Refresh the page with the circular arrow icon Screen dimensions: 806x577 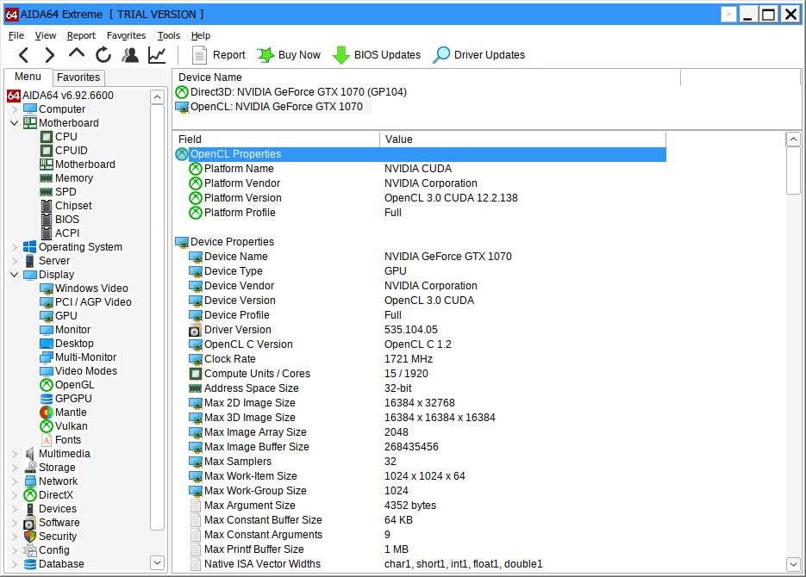[x=103, y=54]
